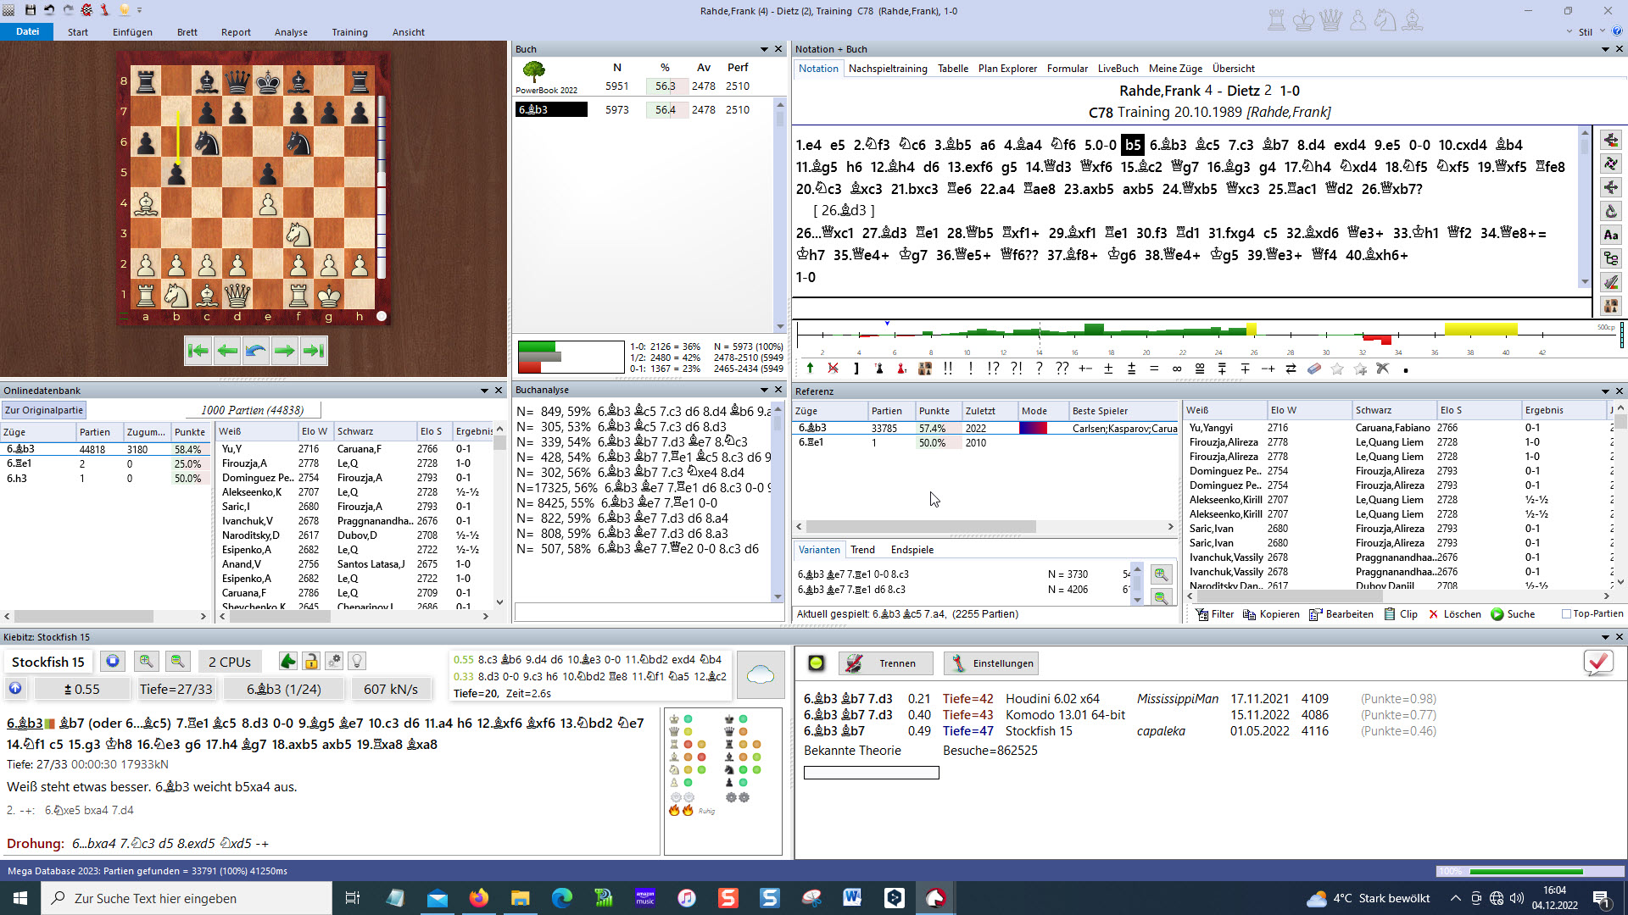
Task: Select the Endspiele tab
Action: tap(912, 550)
